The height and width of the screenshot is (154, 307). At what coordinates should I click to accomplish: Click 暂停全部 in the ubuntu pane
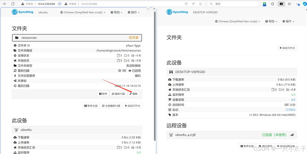point(91,106)
